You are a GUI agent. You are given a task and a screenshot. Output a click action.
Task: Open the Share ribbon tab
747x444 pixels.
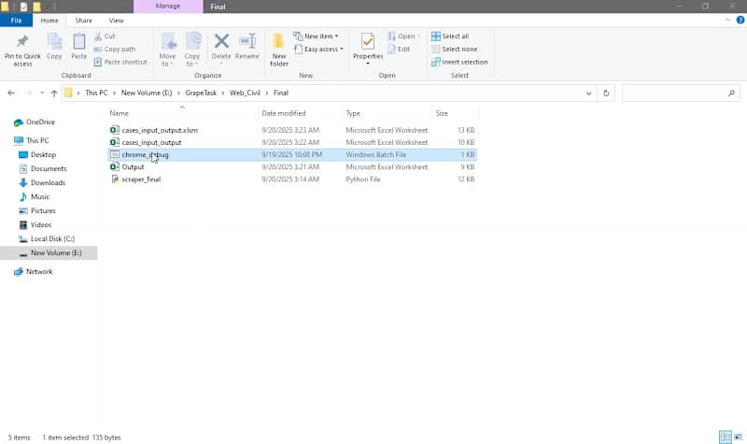(83, 20)
